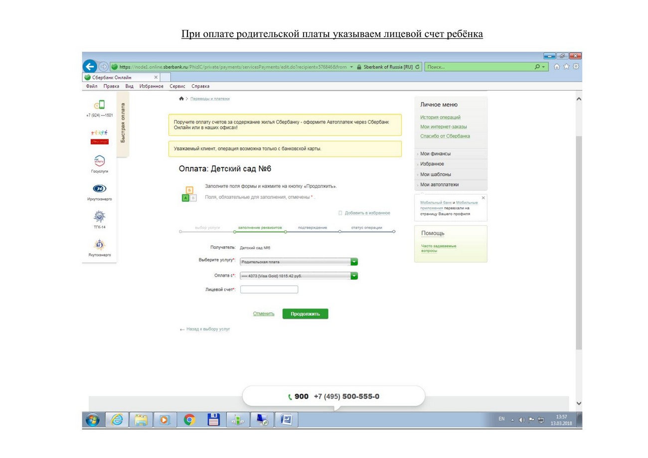
Task: Show hidden tray icons arrow
Action: point(512,419)
